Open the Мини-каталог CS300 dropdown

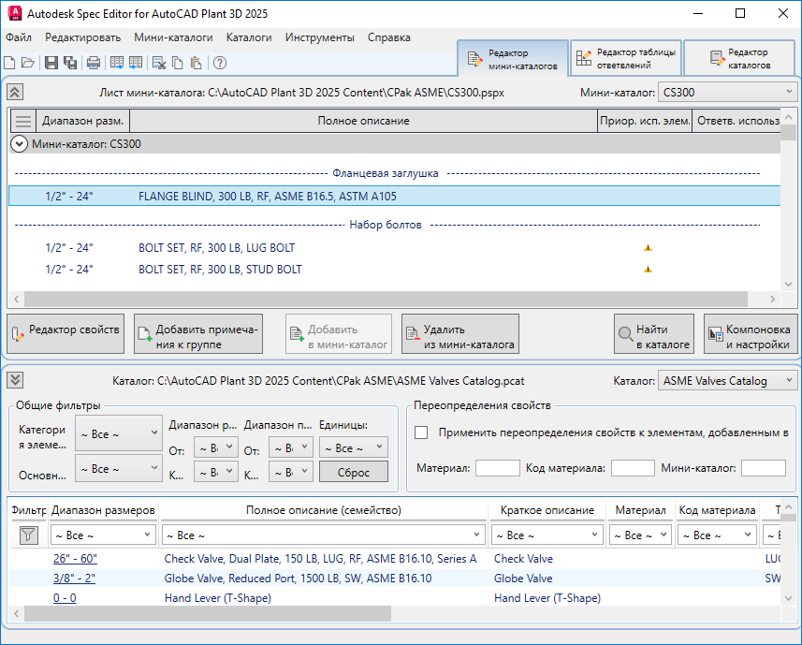[727, 93]
